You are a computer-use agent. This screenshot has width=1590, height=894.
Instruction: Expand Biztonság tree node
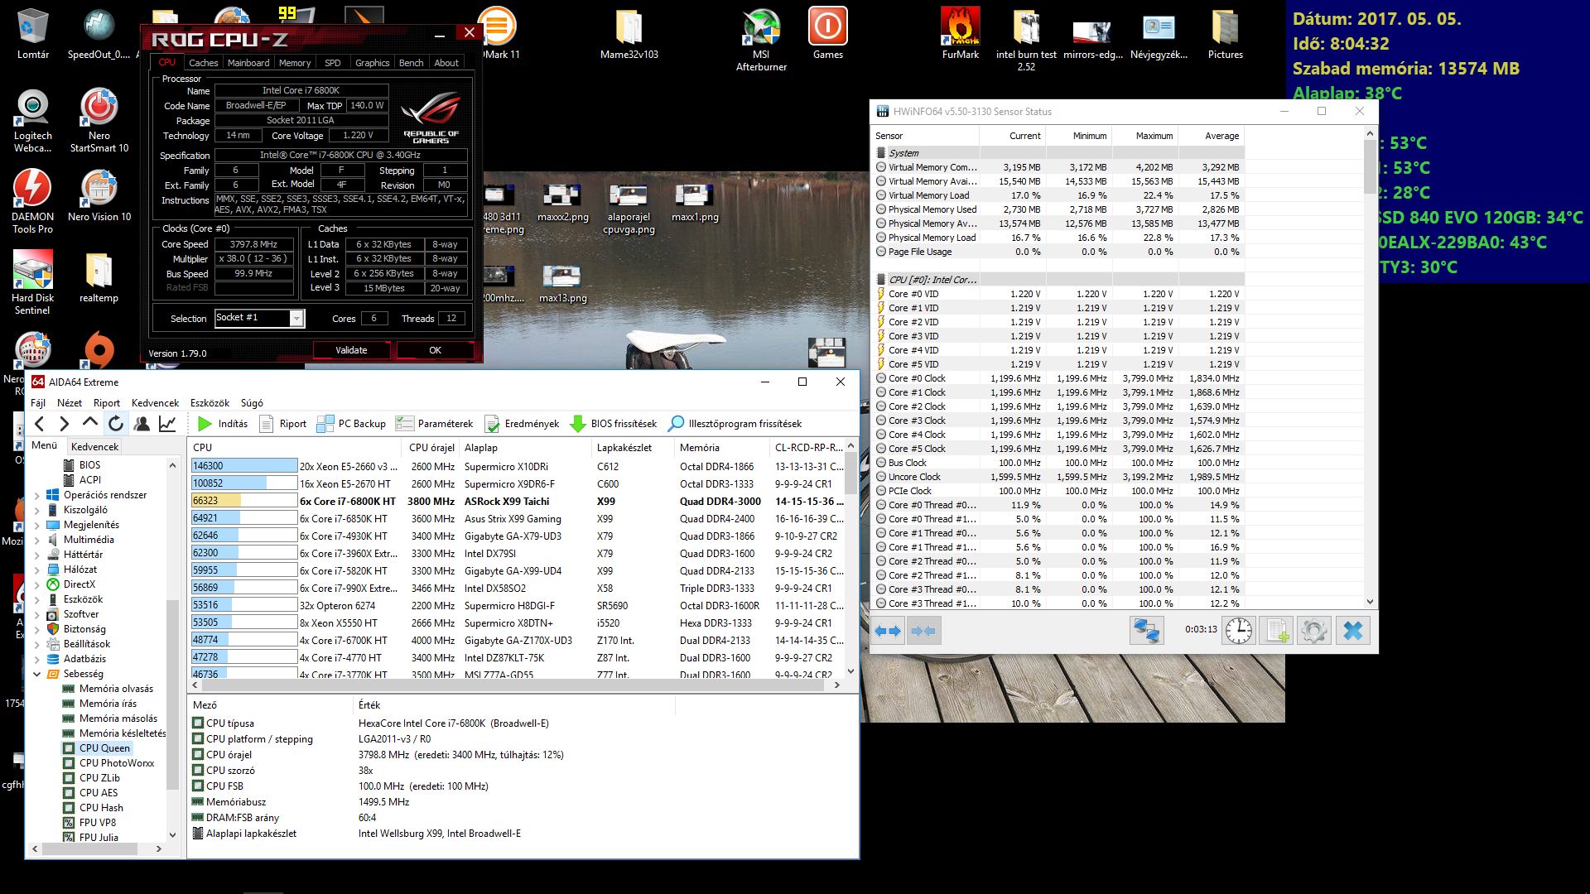point(36,629)
